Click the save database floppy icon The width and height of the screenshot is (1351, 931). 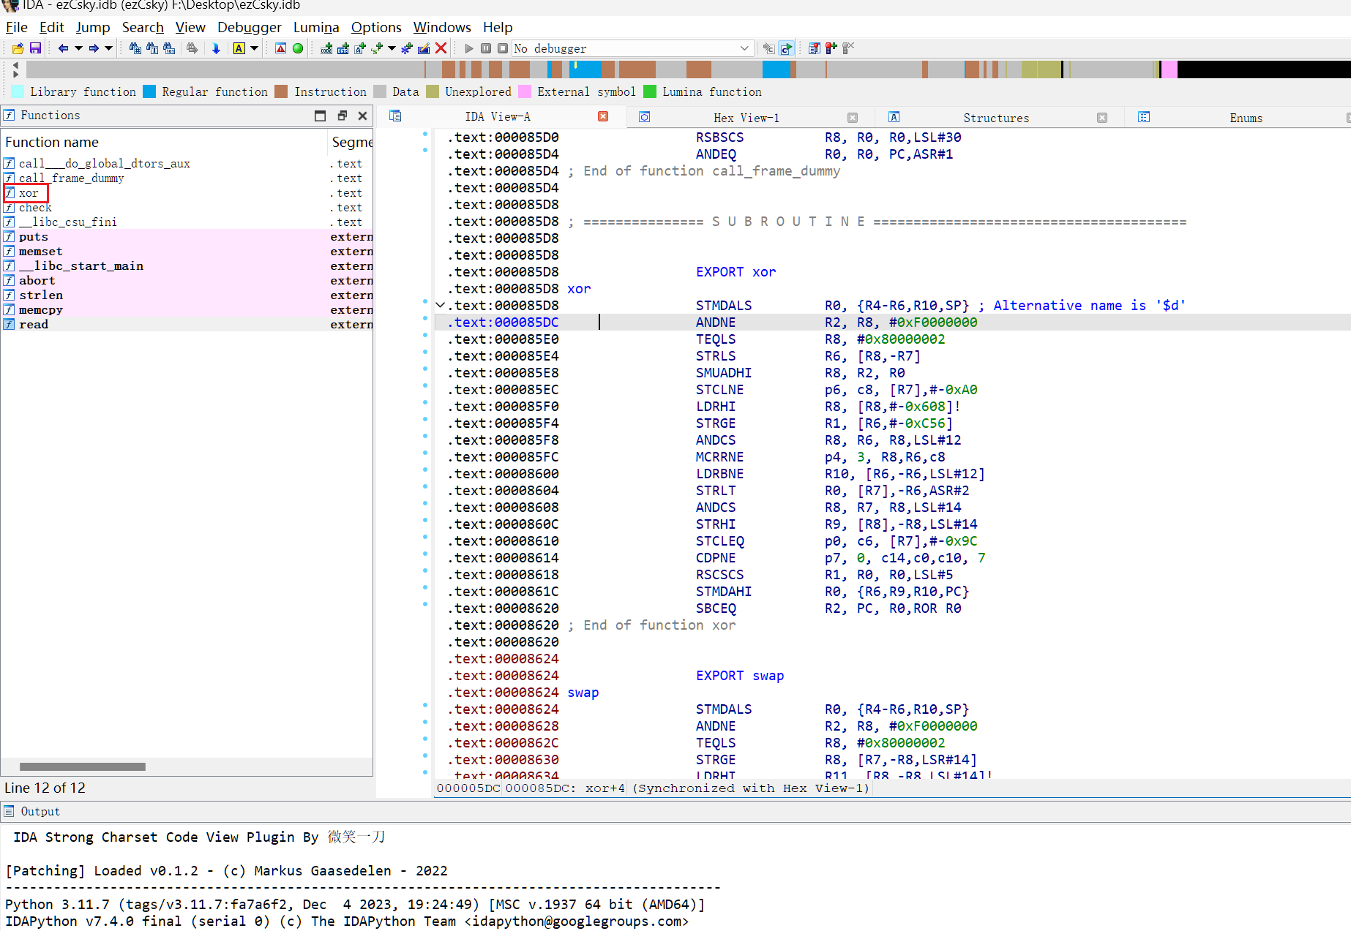pyautogui.click(x=35, y=48)
